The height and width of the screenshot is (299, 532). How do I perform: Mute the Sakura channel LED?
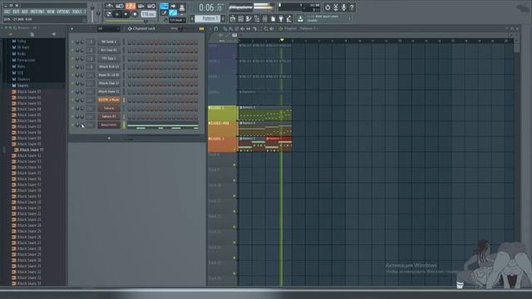(x=72, y=108)
